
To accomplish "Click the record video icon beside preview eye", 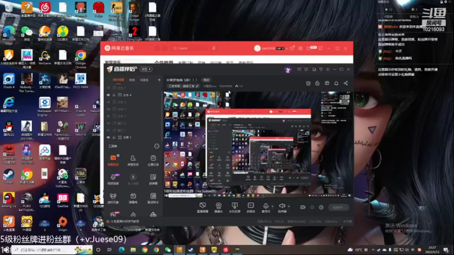I will (x=303, y=207).
